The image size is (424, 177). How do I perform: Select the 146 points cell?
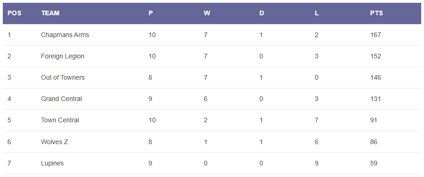pos(376,77)
